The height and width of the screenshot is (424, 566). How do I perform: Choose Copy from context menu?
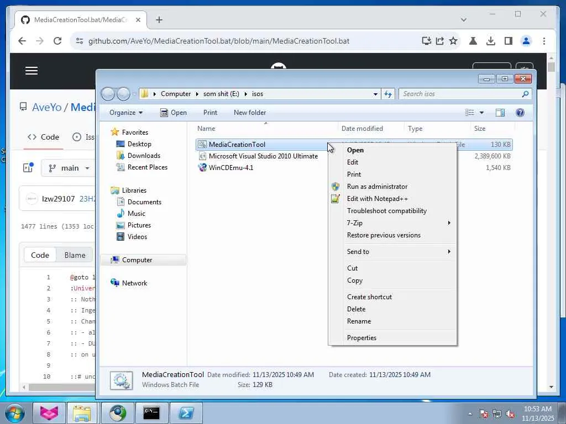point(354,280)
